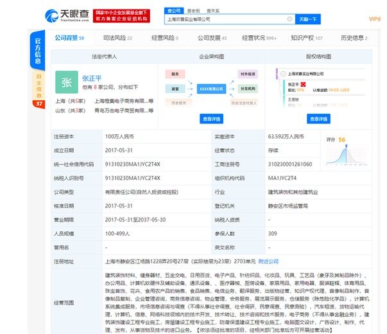The width and height of the screenshot is (387, 334).
Task: Click the 高管 node in the structure diagram
Action: 175,88
